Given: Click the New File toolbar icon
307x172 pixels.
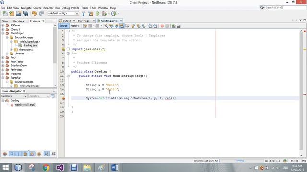Looking at the screenshot, I should [x=5, y=14].
